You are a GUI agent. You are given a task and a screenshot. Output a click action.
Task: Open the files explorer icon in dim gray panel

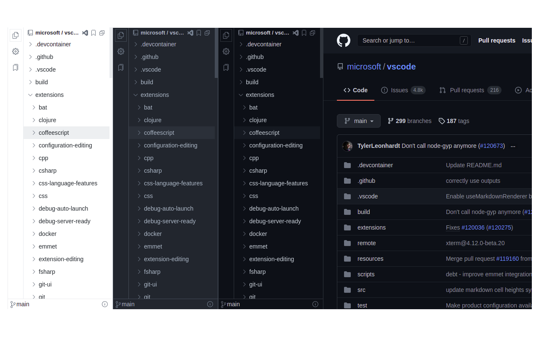pyautogui.click(x=121, y=35)
